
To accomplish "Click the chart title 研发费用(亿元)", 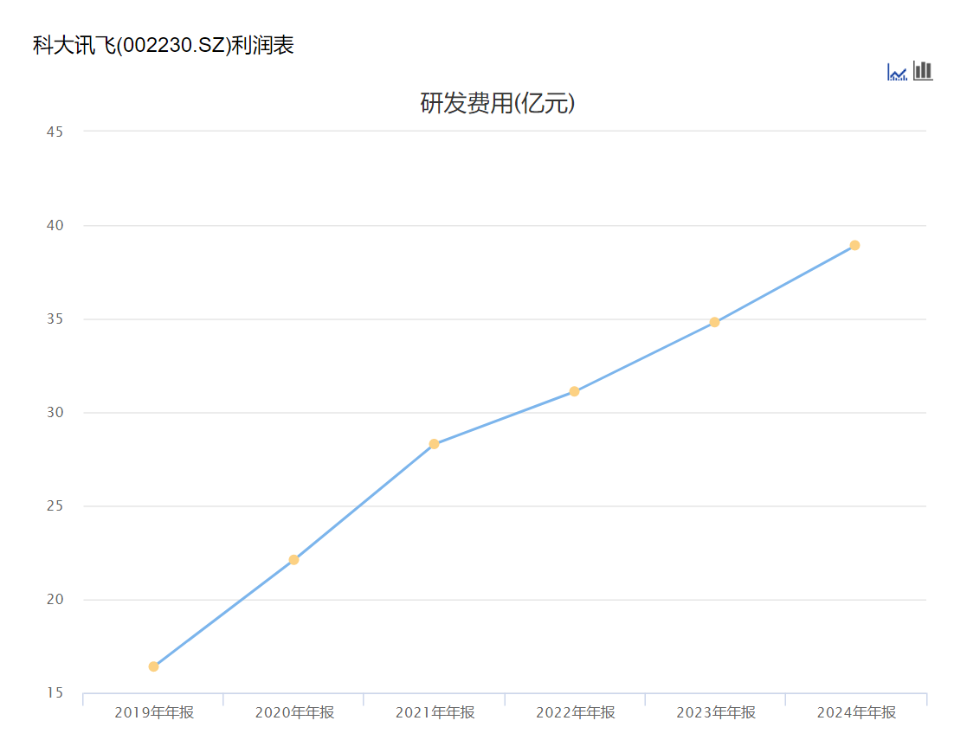I will pos(497,103).
